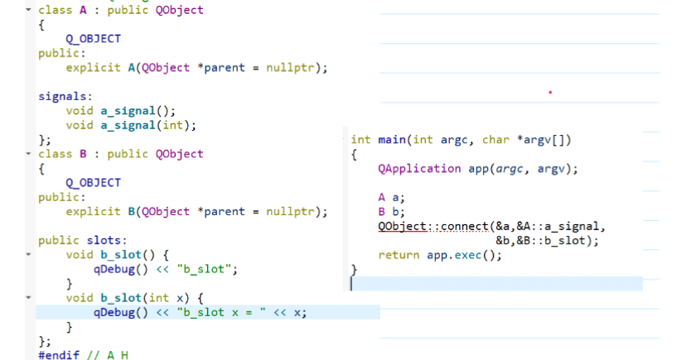Image resolution: width=696 pixels, height=360 pixels.
Task: Click the QApplication app(argc, argv); line
Action: click(x=478, y=169)
